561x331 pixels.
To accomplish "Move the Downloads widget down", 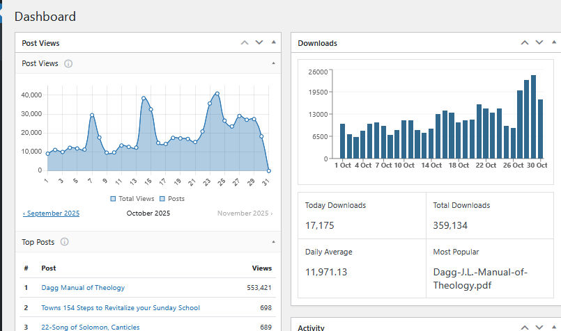I will [539, 42].
